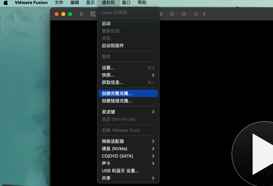Open the 显示 menu

pos(90,3)
